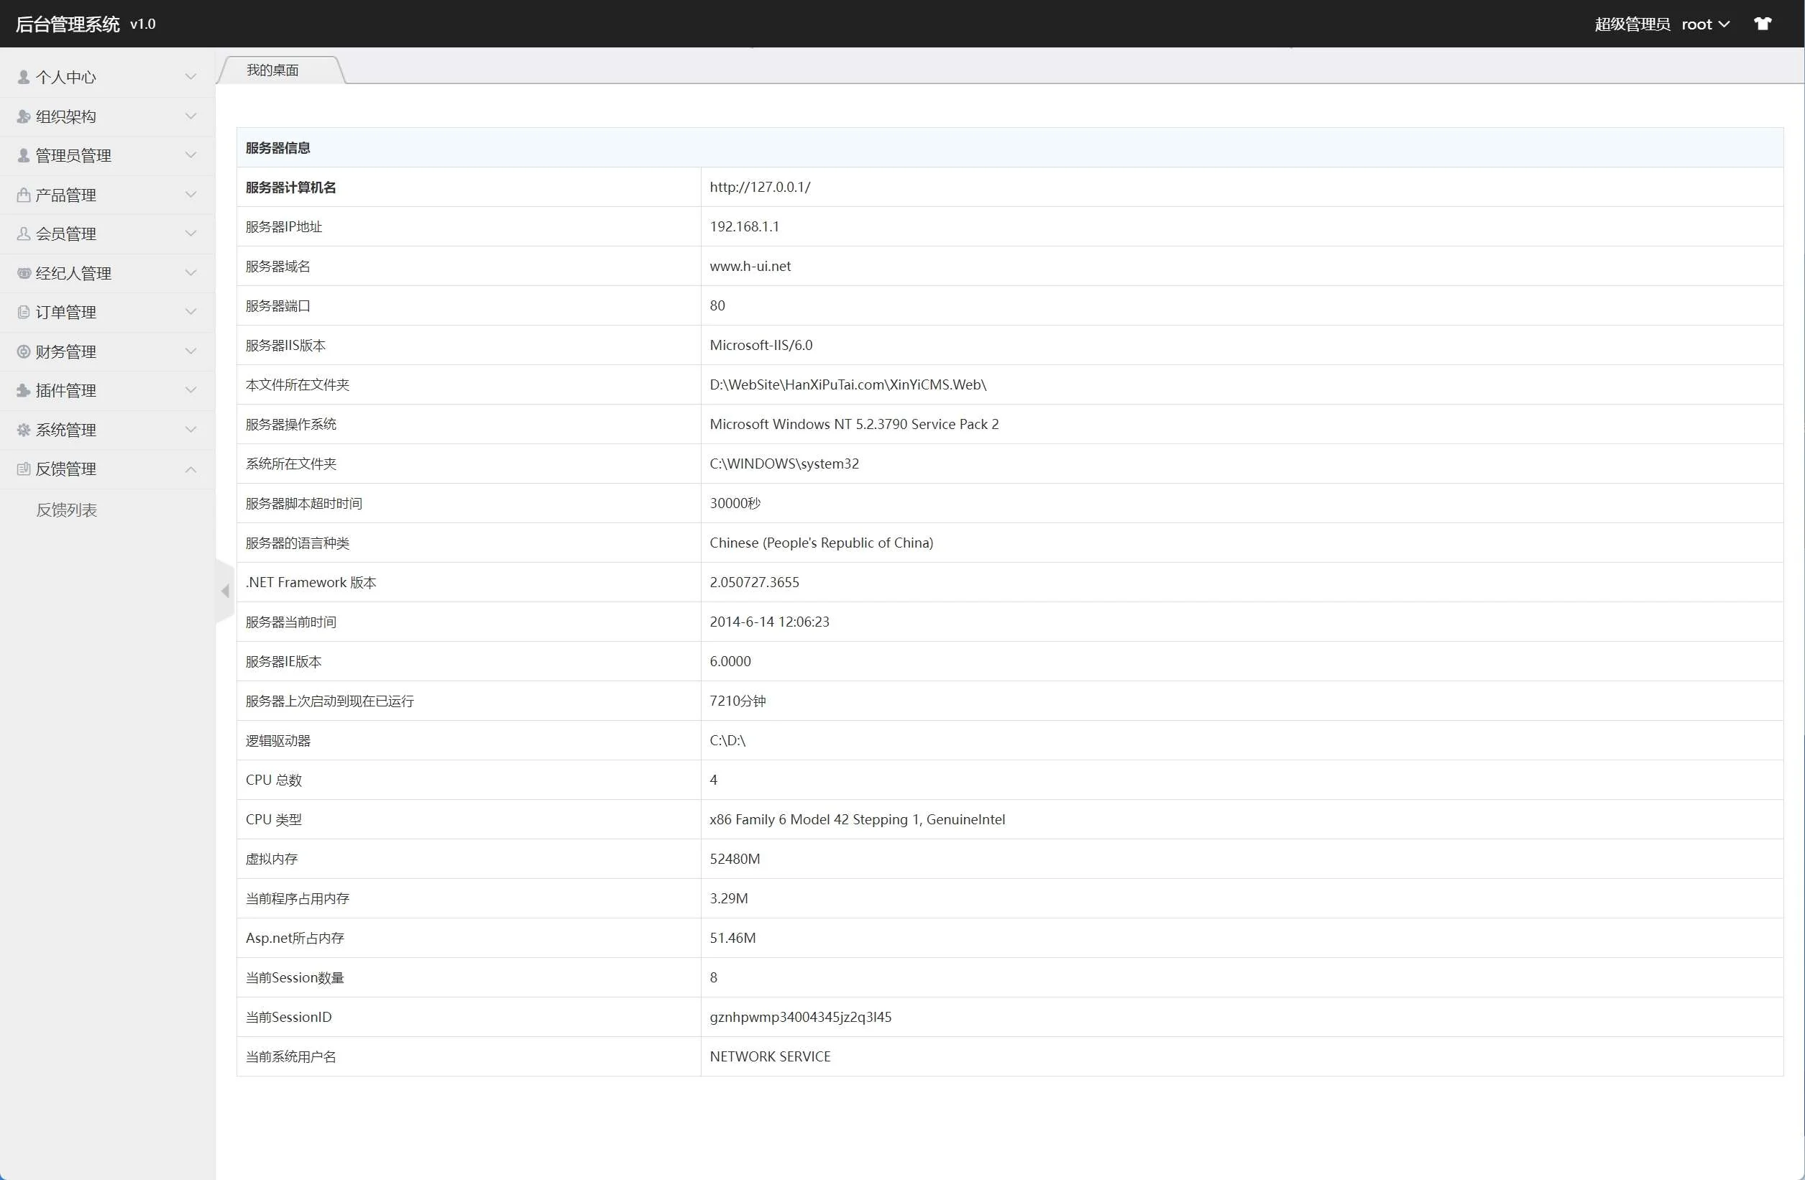Image resolution: width=1805 pixels, height=1180 pixels.
Task: Switch to the 我的桌面 tab
Action: 272,70
